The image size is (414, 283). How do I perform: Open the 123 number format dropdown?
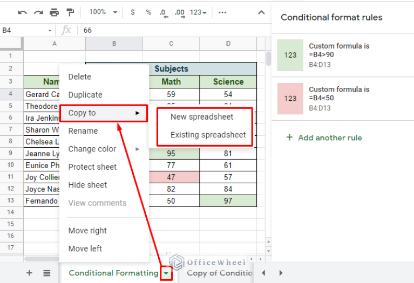coord(199,12)
